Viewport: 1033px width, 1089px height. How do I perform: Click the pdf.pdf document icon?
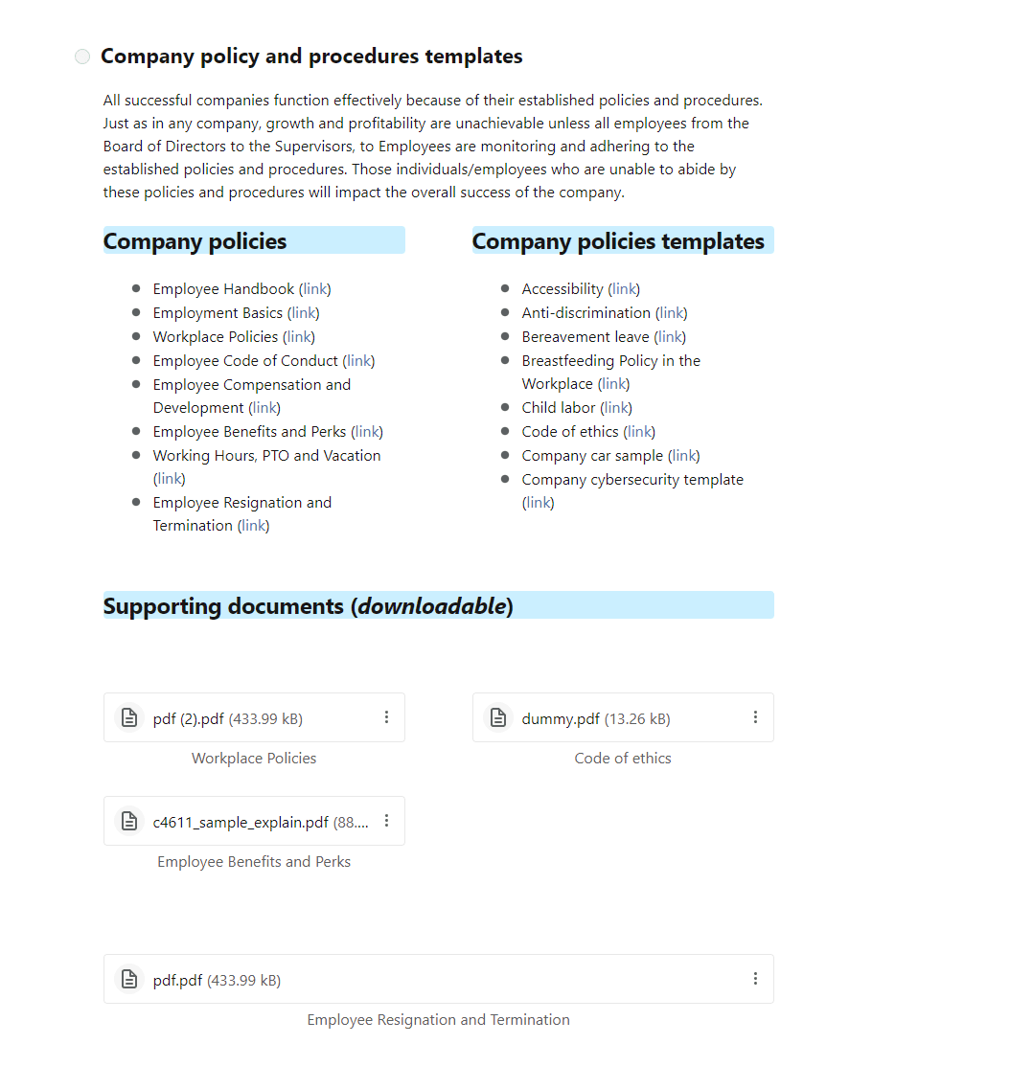pyautogui.click(x=129, y=979)
